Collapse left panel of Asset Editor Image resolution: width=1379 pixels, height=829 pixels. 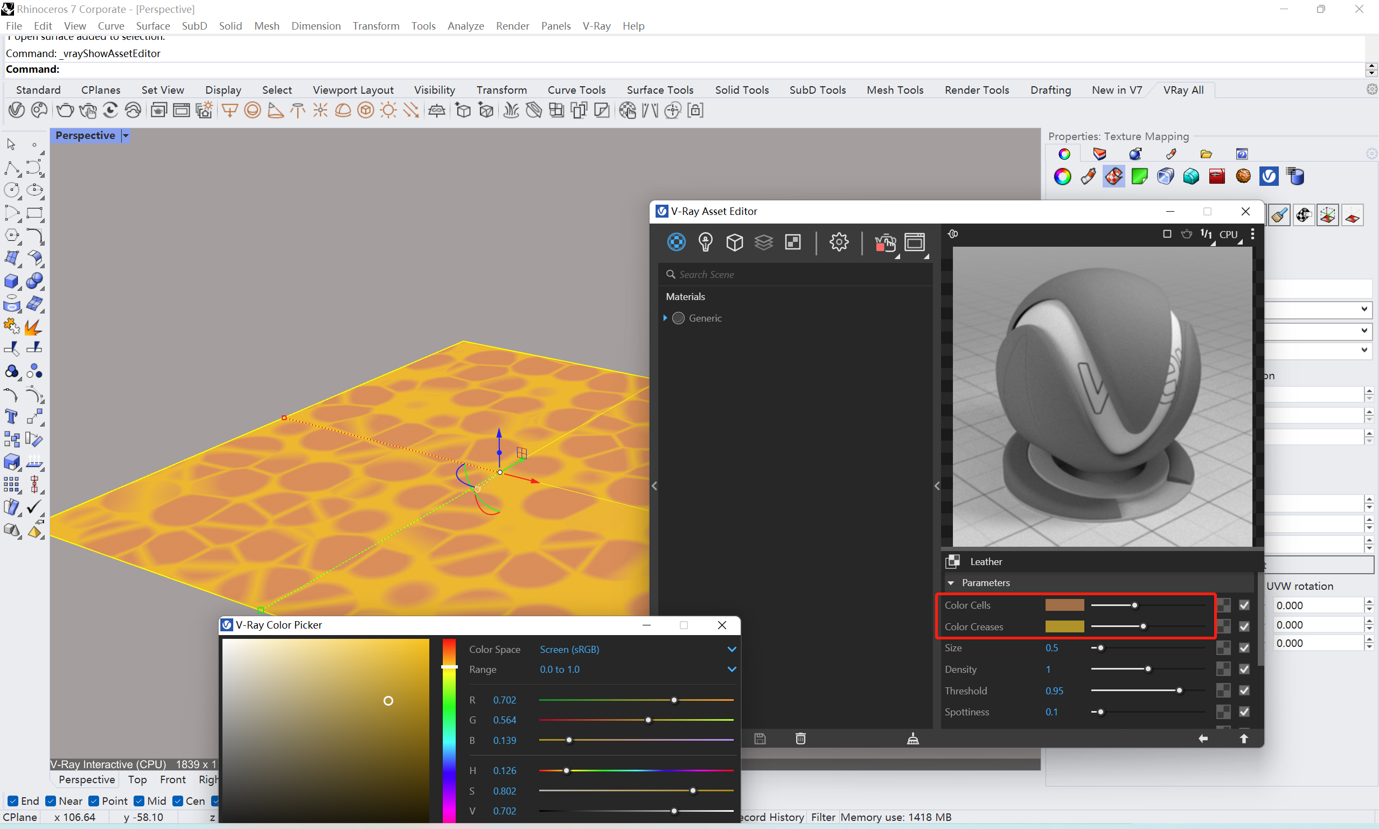pos(654,485)
